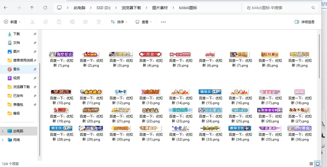This screenshot has height=167, width=327.
Task: Open the 查看 view dropdown
Action: coord(144,22)
